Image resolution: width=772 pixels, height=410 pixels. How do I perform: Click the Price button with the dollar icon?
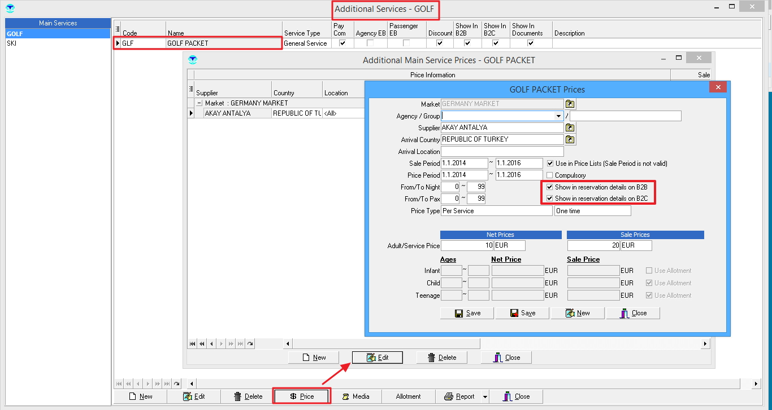pos(302,396)
